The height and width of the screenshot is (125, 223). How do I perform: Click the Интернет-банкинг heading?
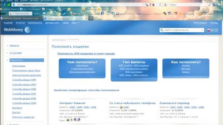(x=72, y=103)
